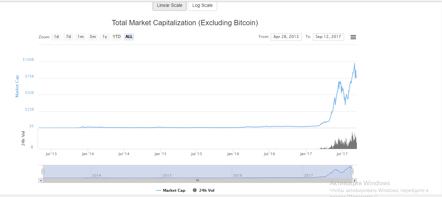Screen dimensions: 442x197
Task: Set zoom range to 1y
Action: 105,37
